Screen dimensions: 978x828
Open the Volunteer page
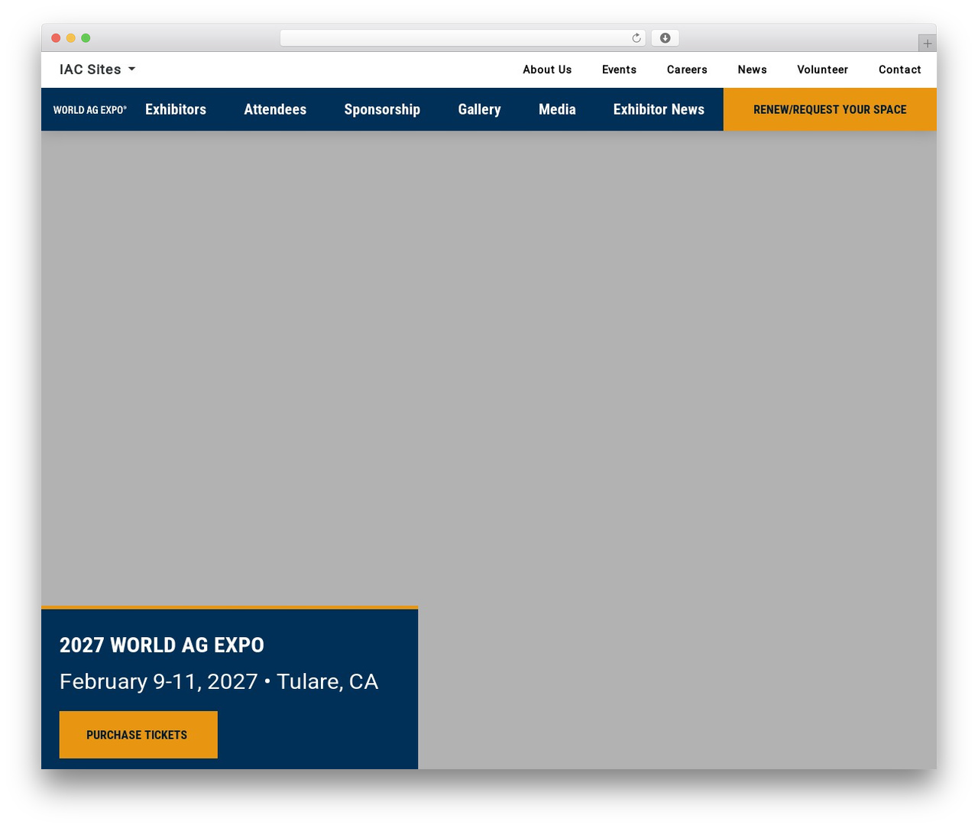(822, 70)
